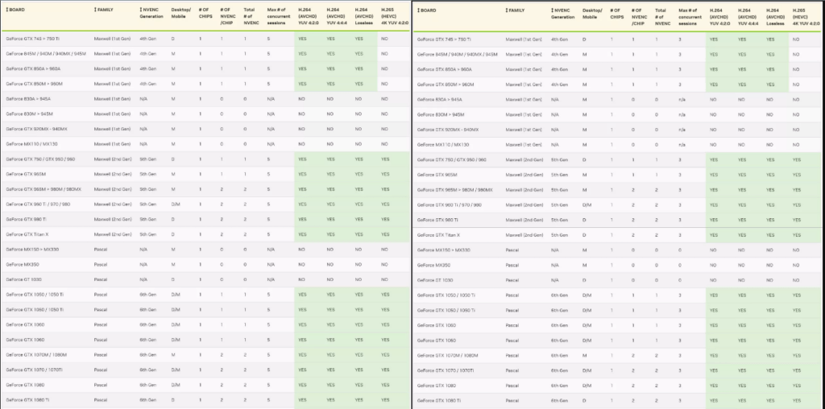Select 'GeForce GTX 850M > 960M' in right table
The image size is (825, 409).
coord(446,85)
